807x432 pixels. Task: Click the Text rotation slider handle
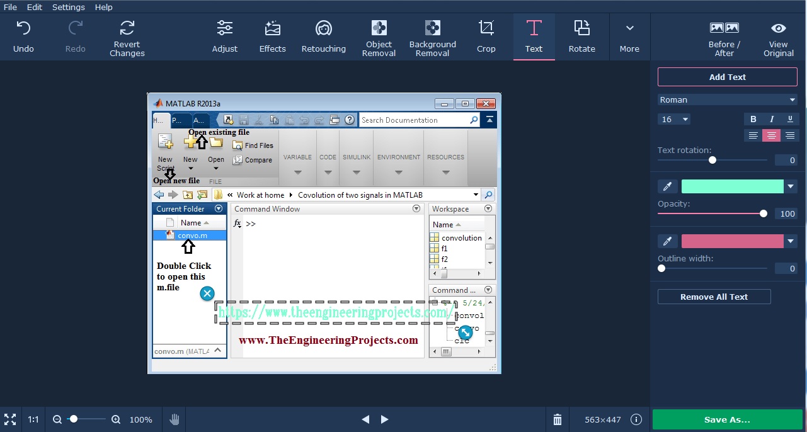pyautogui.click(x=713, y=160)
